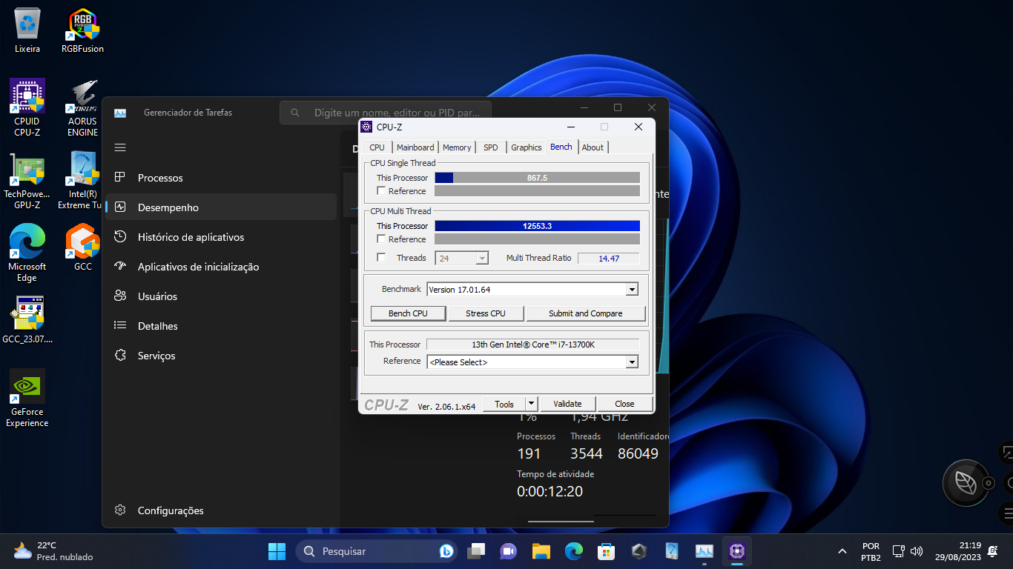Open Configurações in Task Manager

tap(221, 510)
